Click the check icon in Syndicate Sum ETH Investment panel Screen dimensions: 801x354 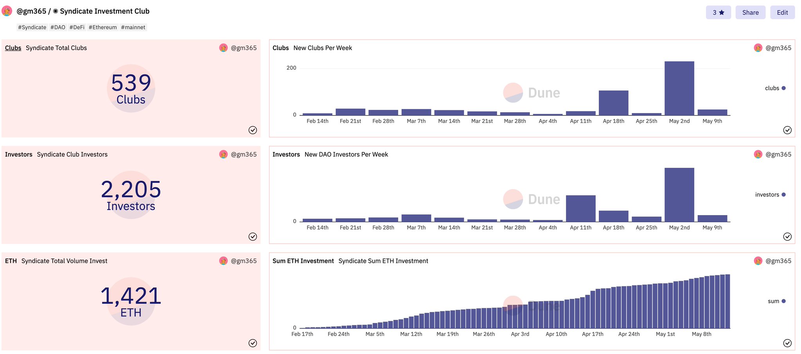787,343
